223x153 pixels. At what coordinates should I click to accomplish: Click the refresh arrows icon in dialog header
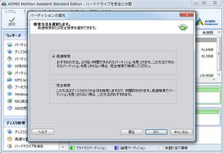point(183,27)
